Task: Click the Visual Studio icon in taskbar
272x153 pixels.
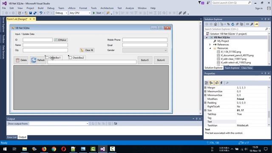Action: [102, 149]
